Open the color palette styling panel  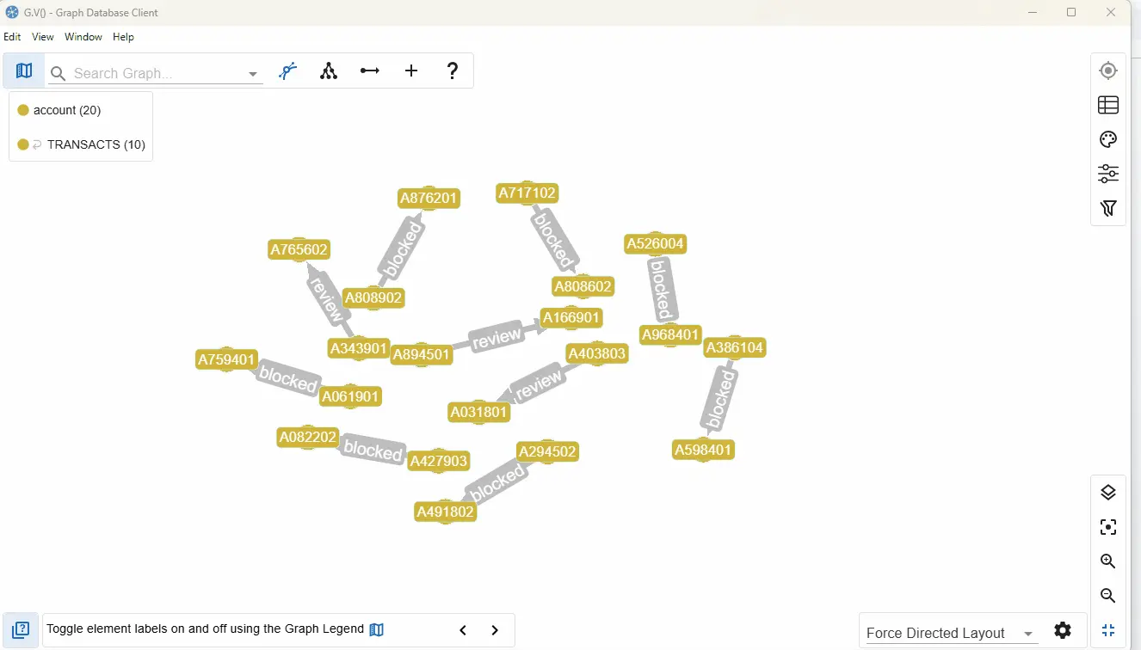1107,138
